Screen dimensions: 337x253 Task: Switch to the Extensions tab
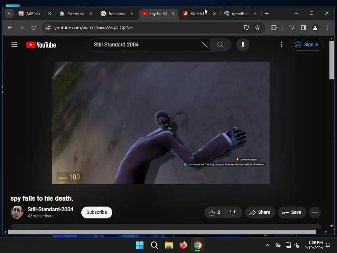click(76, 14)
